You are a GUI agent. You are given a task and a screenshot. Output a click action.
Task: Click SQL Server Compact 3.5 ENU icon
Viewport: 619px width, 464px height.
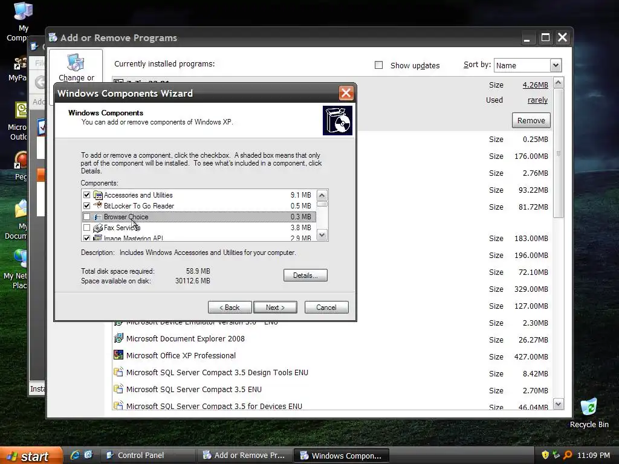click(x=118, y=389)
